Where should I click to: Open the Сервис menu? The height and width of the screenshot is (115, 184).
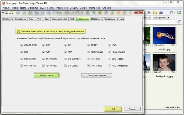(83, 8)
